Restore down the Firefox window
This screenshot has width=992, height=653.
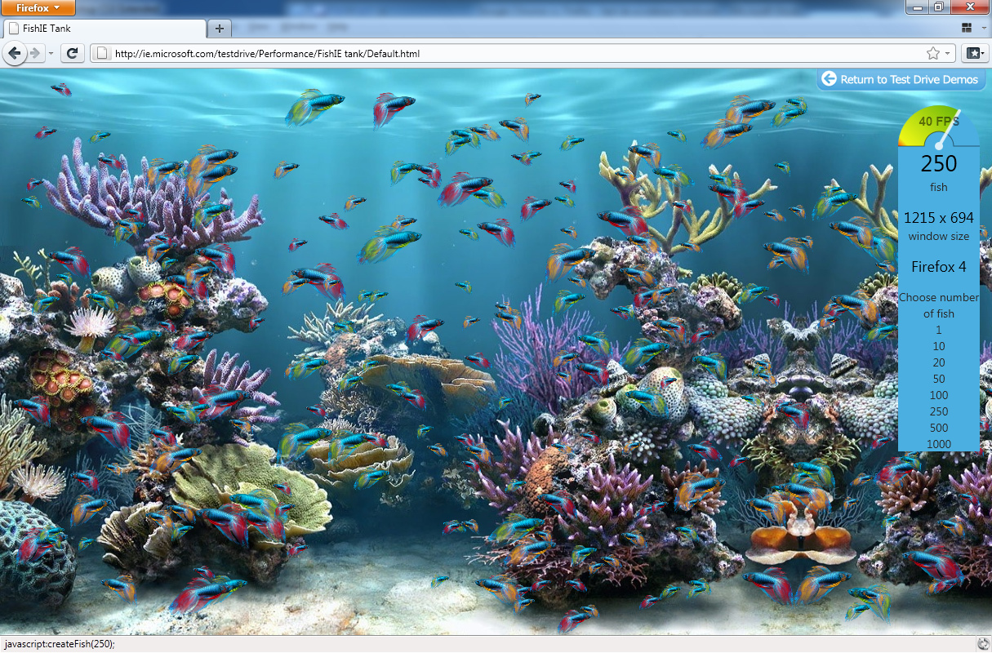click(x=940, y=7)
